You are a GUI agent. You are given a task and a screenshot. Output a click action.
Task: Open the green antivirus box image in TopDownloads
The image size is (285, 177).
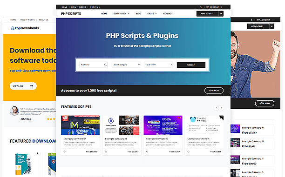[52, 164]
